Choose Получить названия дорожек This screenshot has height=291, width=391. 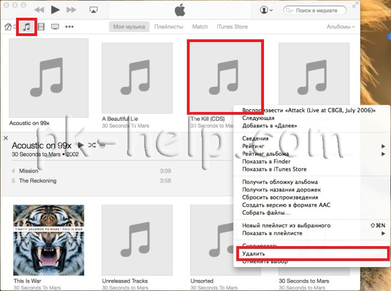coord(312,190)
